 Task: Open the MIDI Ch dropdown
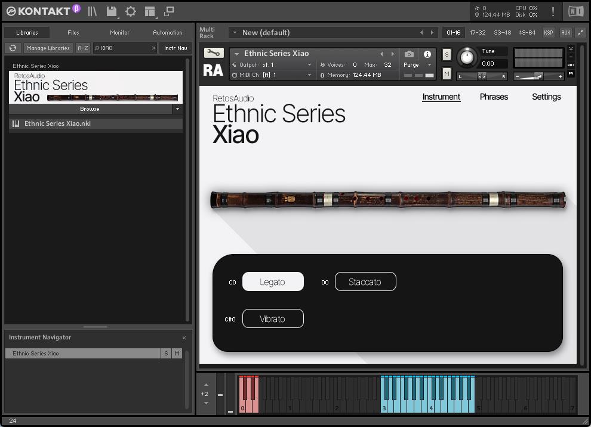(x=273, y=75)
